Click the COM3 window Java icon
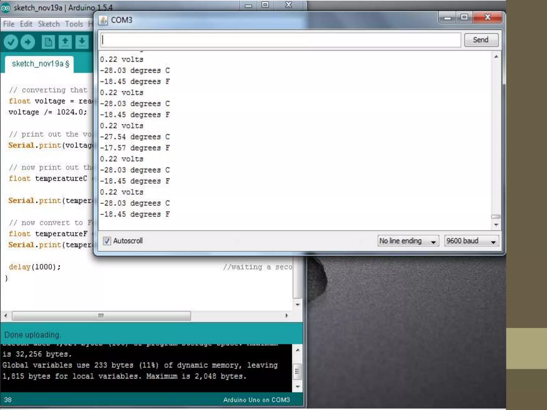Viewport: 547px width, 410px height. (103, 20)
